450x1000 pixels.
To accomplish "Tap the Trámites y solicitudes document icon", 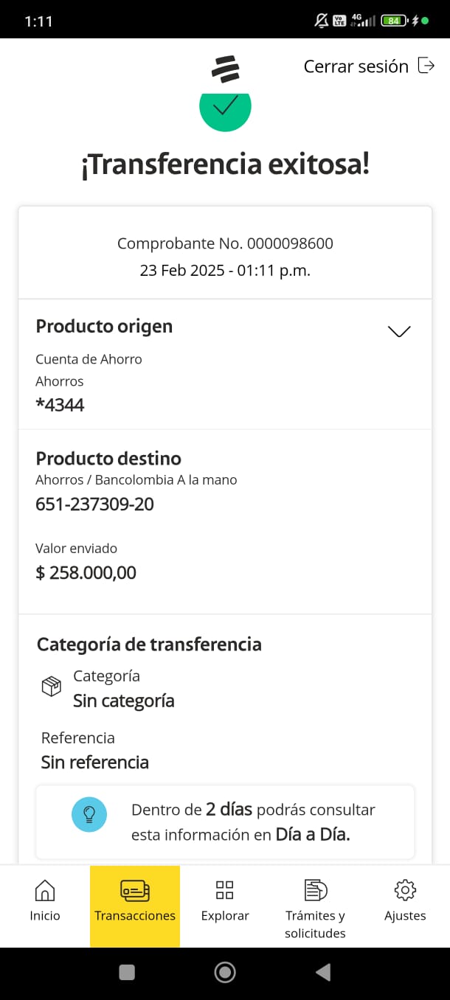I will click(x=315, y=890).
